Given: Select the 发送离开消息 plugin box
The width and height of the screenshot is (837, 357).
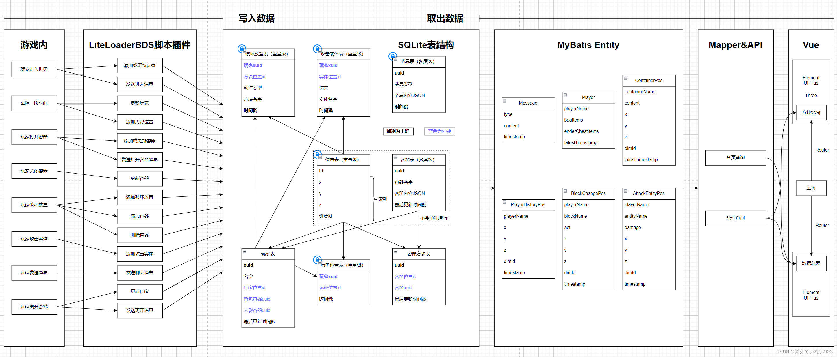Looking at the screenshot, I should (x=140, y=310).
